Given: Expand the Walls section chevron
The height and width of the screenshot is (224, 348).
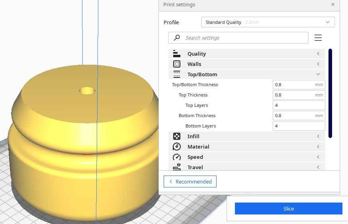Looking at the screenshot, I should [318, 64].
